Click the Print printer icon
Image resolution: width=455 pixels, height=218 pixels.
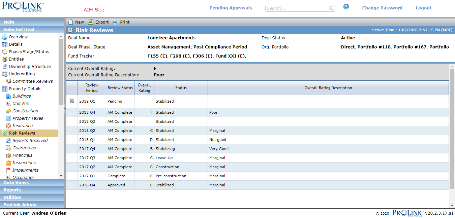[x=115, y=22]
